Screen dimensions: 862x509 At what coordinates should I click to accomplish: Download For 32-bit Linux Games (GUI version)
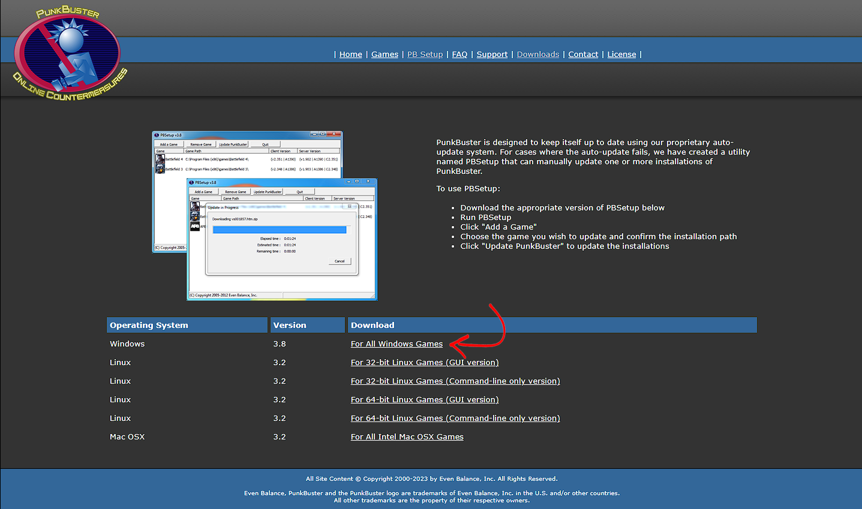point(425,363)
